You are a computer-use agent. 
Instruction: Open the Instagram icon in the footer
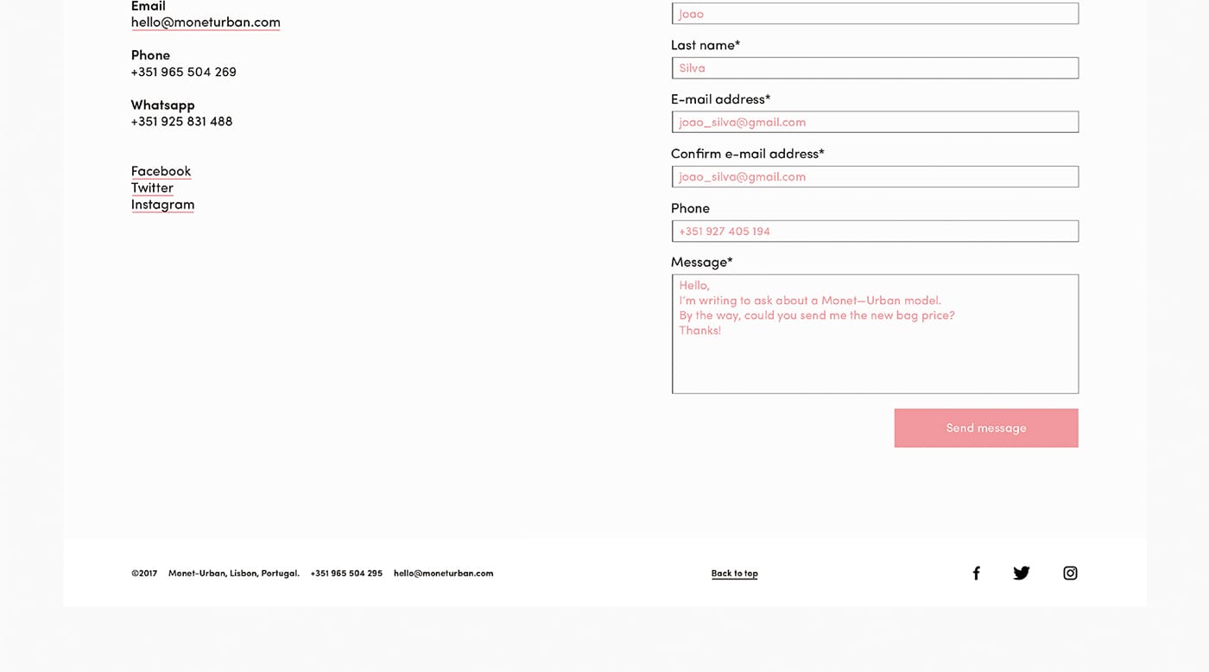coord(1070,573)
